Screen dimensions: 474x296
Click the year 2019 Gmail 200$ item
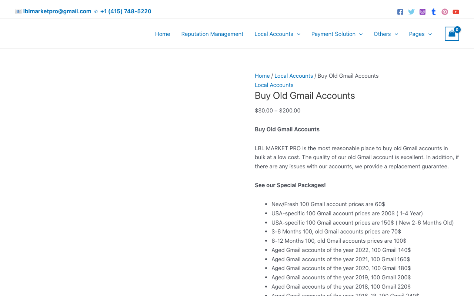[341, 277]
